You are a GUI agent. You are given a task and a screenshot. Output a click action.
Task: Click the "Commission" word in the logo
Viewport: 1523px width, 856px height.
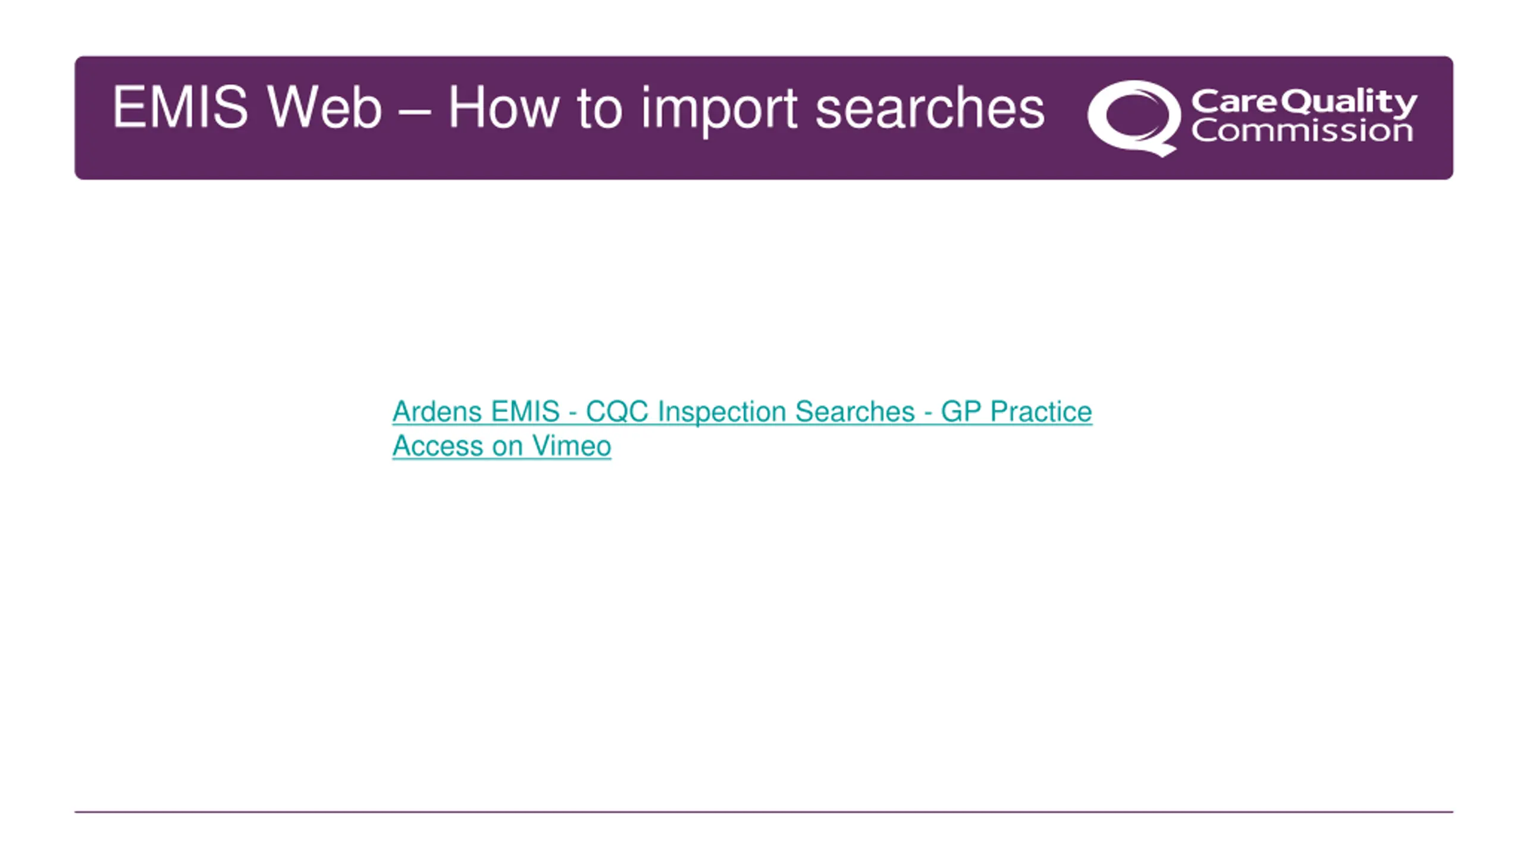[1302, 130]
